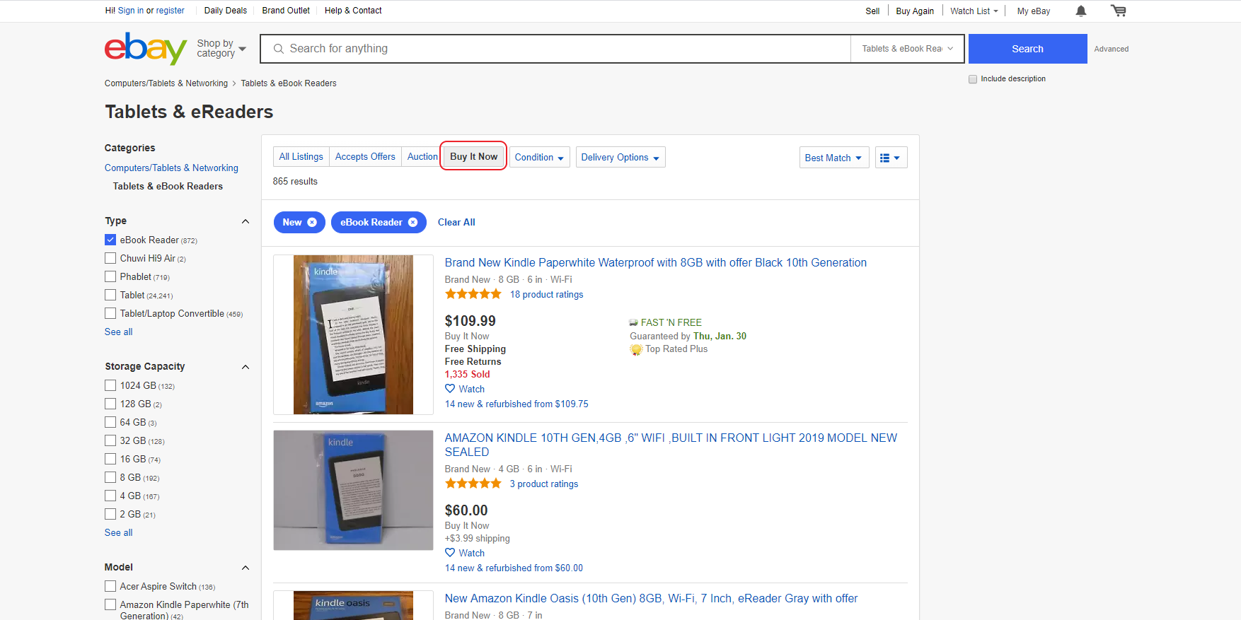Open the Amazon Kindle 10th Gen thumbnail
This screenshot has height=620, width=1241.
[353, 490]
